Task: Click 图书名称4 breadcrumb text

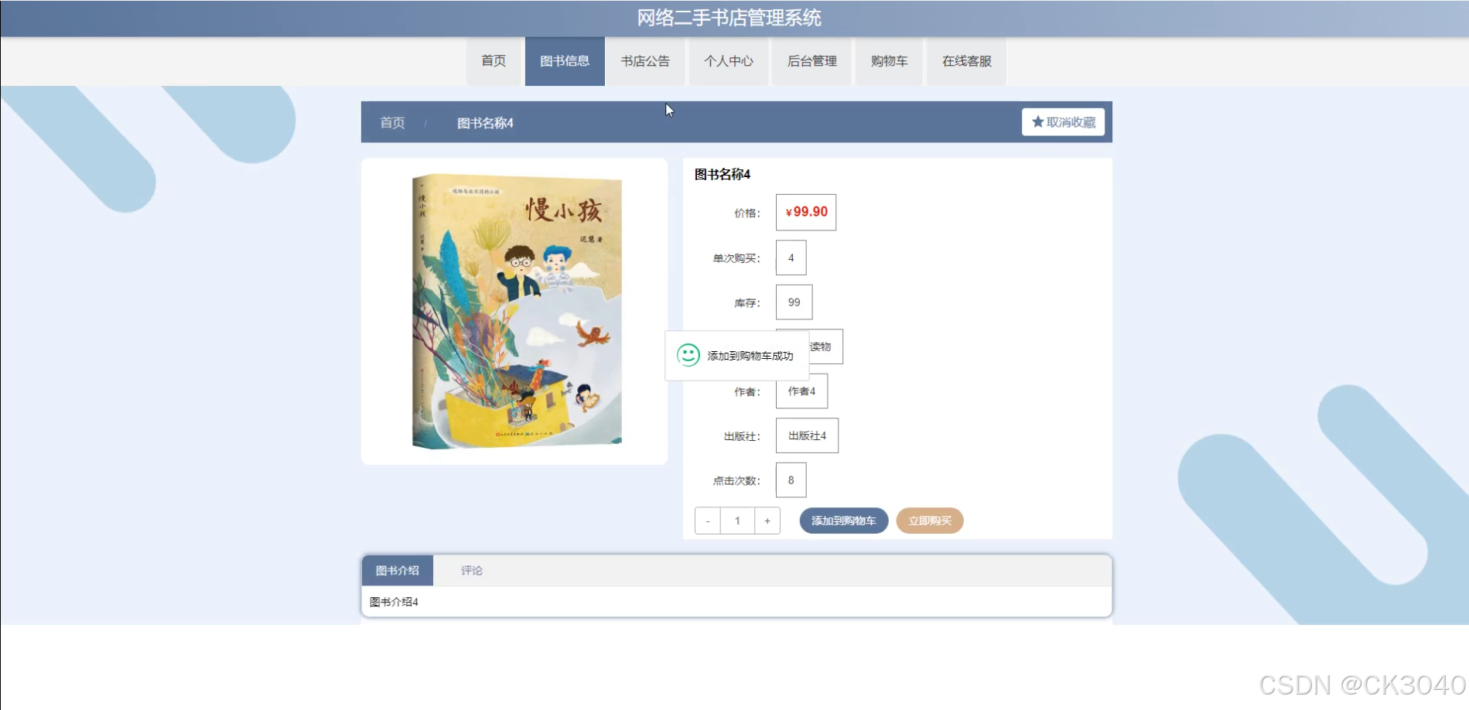Action: click(x=485, y=123)
